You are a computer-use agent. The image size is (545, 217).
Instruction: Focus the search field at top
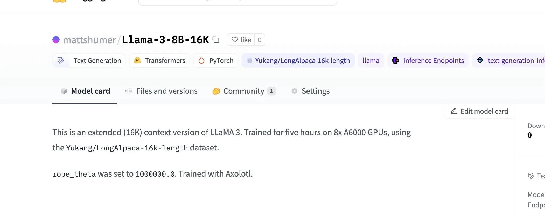click(237, 2)
